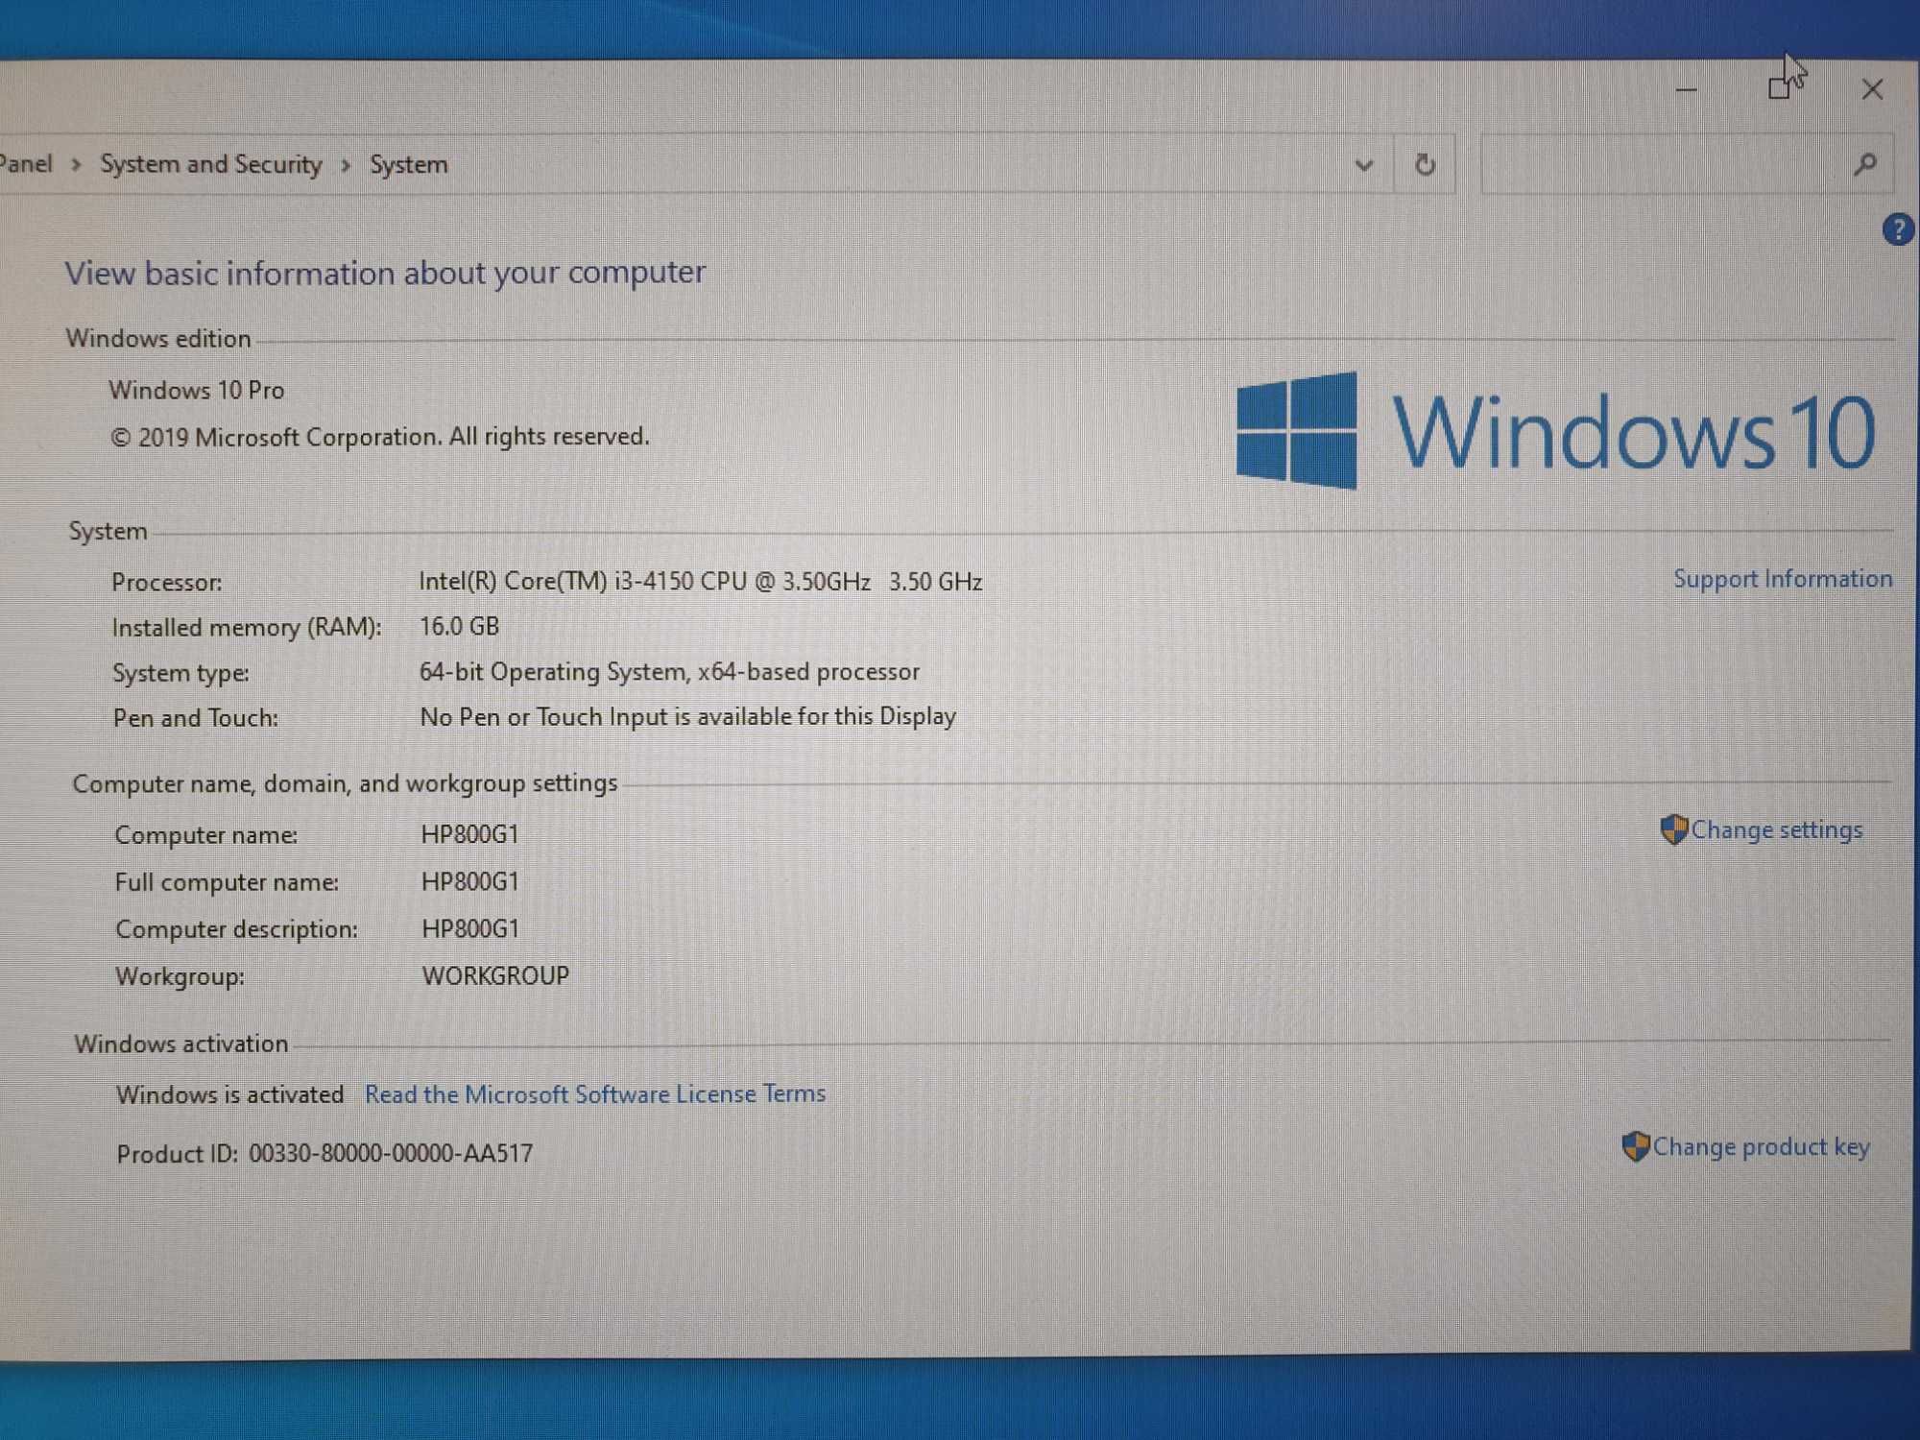This screenshot has height=1440, width=1920.
Task: Click the Computer name value HP800G1
Action: pos(470,833)
